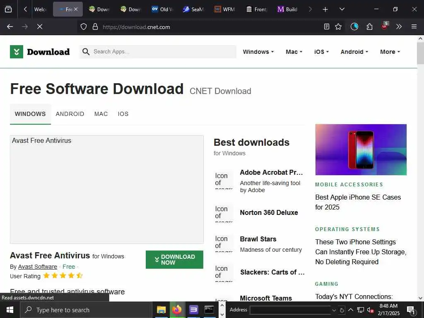Open Slackers: Carts of listing

[272, 272]
